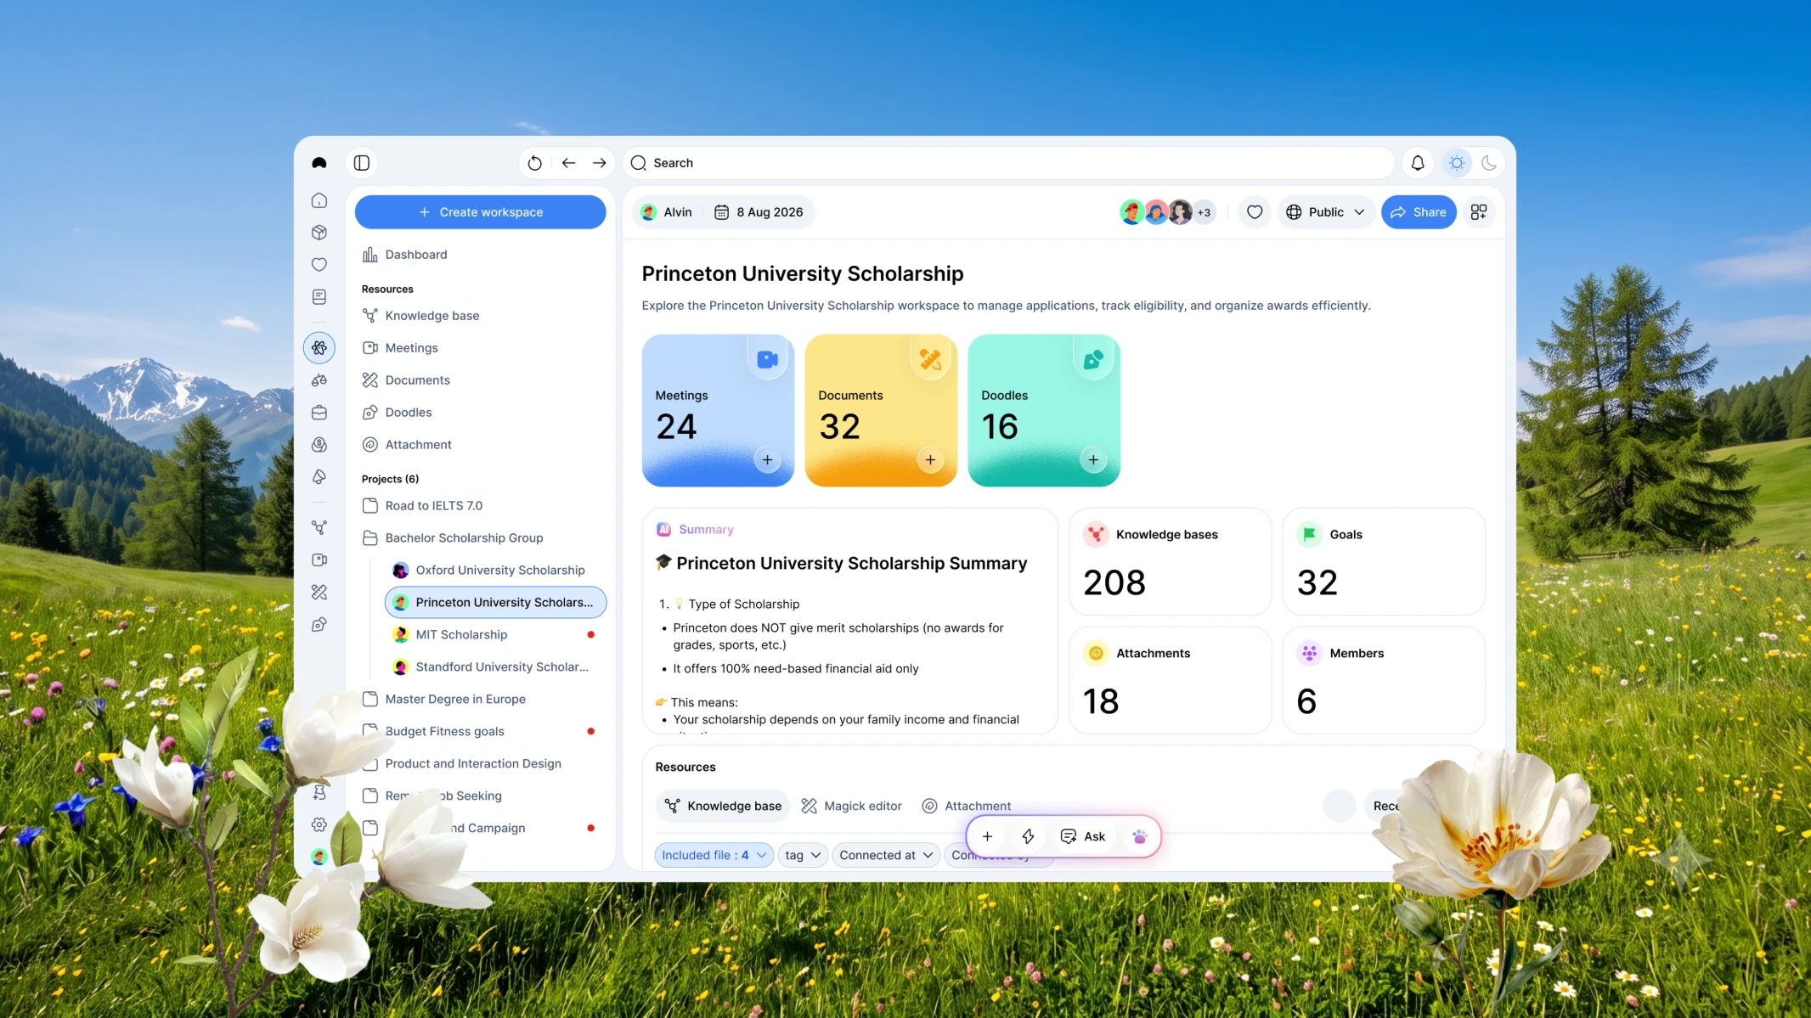This screenshot has height=1018, width=1811.
Task: Select Standford University Scholarship workspace
Action: coord(495,667)
